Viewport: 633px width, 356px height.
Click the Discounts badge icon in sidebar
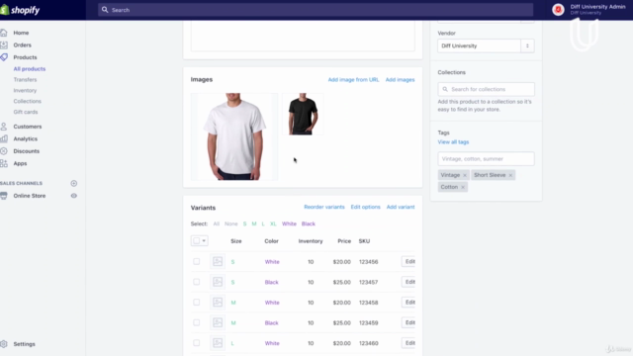click(x=4, y=151)
